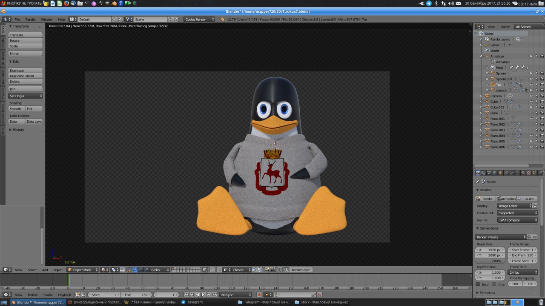Open the Constraints properties tab
Image resolution: width=545 pixels, height=306 pixels.
(x=506, y=173)
